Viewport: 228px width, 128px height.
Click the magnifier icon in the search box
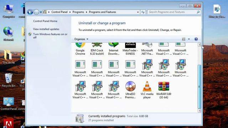click(198, 12)
